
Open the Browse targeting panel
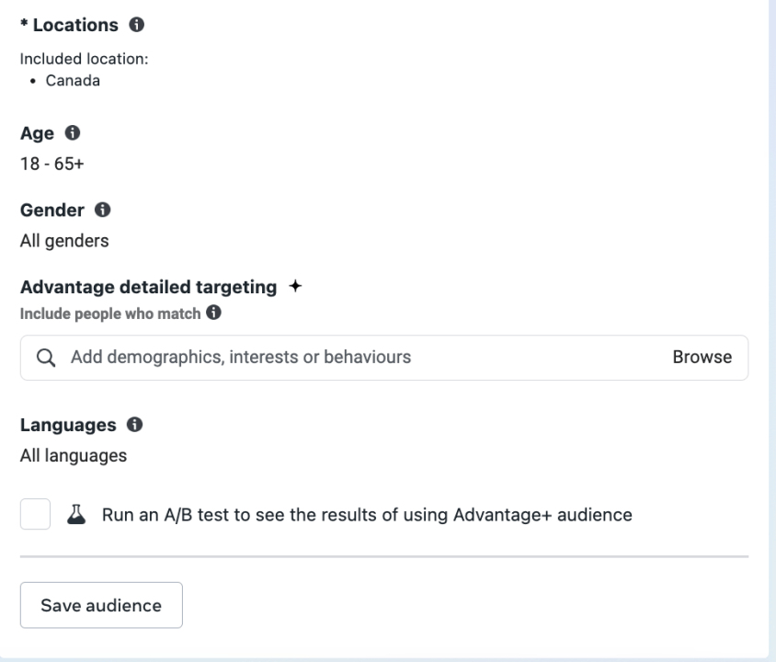pyautogui.click(x=702, y=357)
